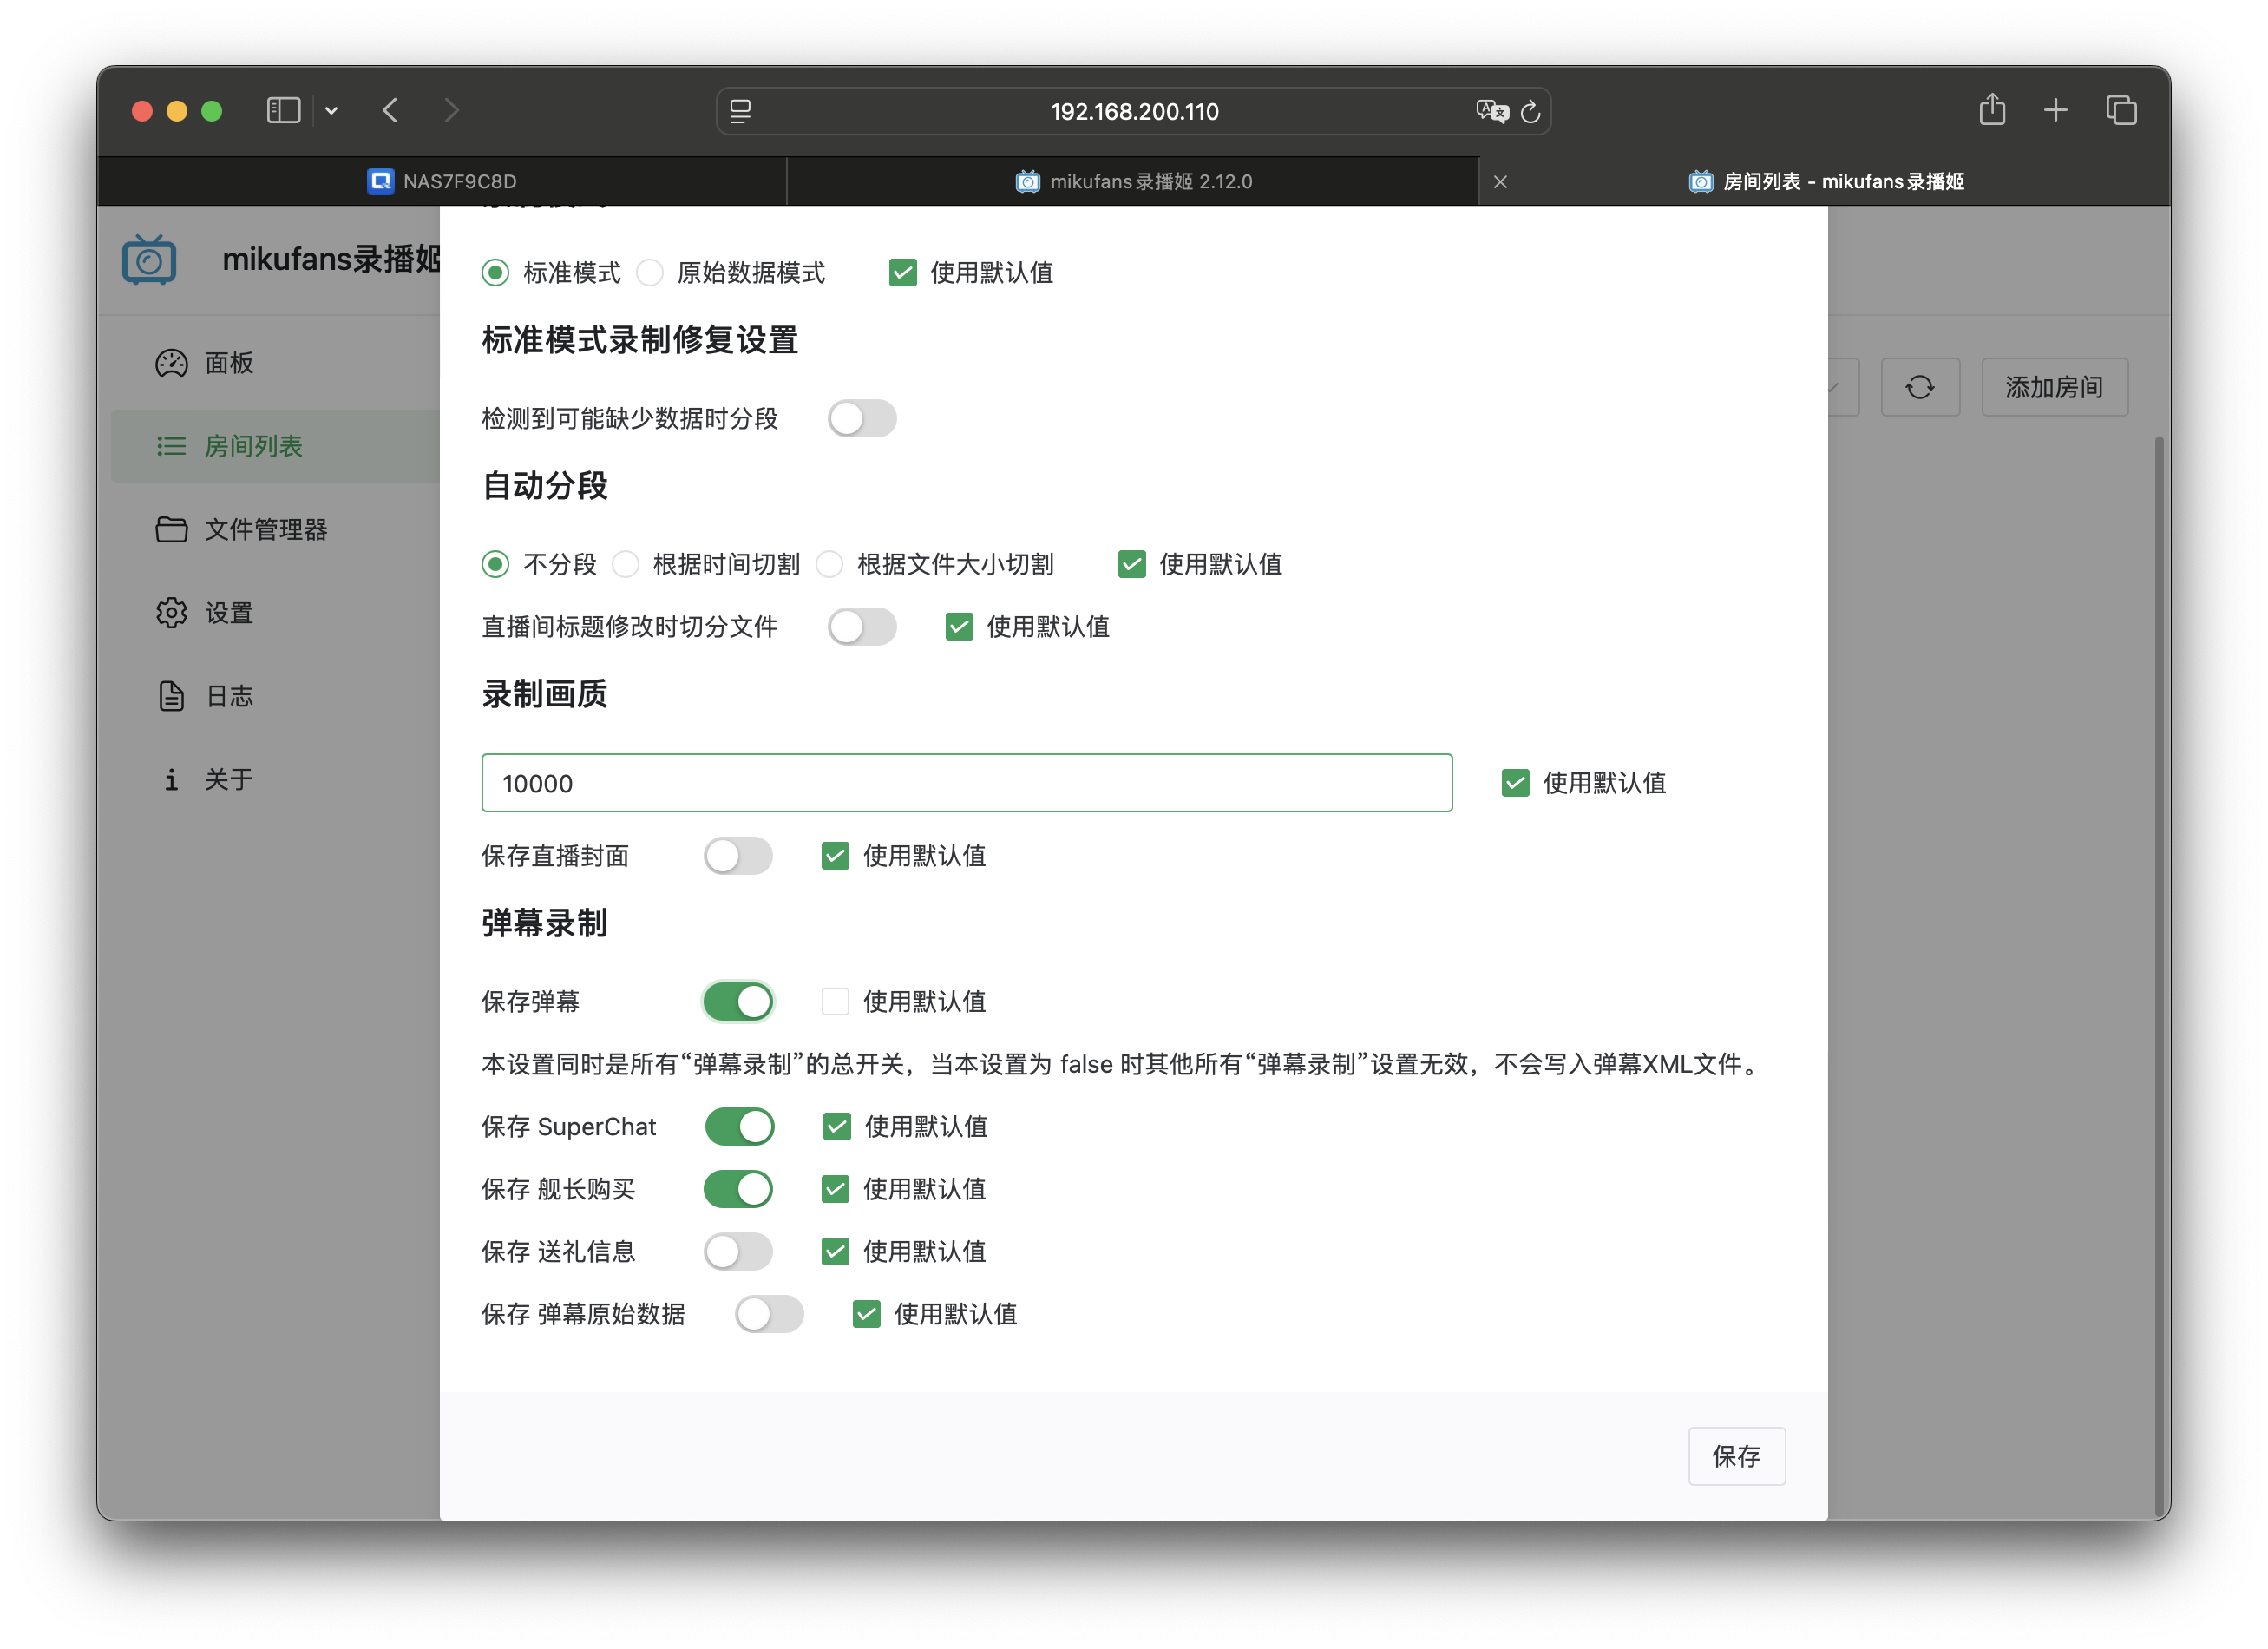Click the page's vertical scrollbar
The width and height of the screenshot is (2268, 1649).
(2160, 975)
